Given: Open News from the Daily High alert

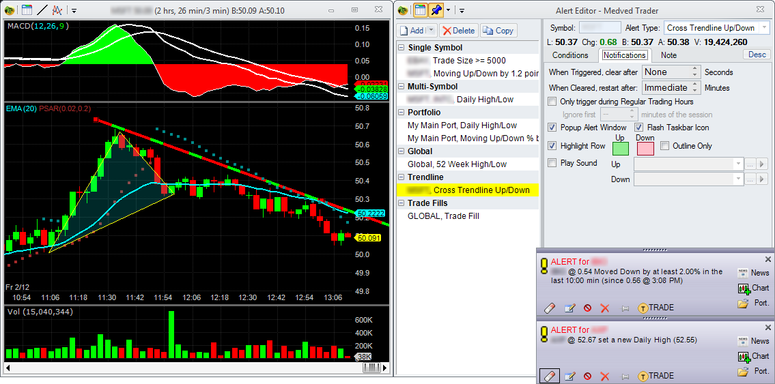Looking at the screenshot, I should [x=754, y=340].
